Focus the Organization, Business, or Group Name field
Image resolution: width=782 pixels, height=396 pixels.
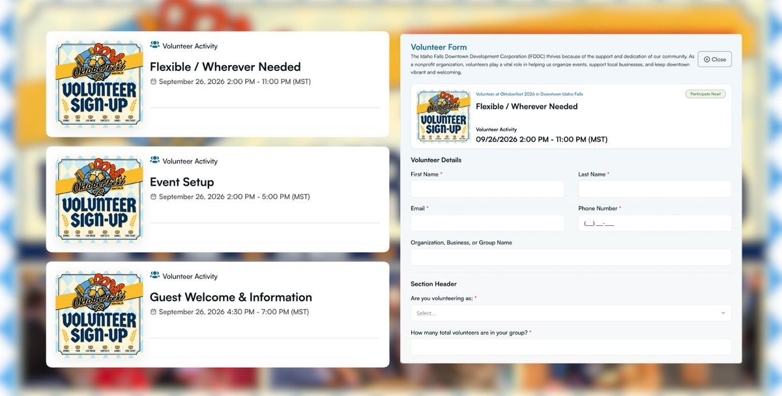[x=571, y=257]
